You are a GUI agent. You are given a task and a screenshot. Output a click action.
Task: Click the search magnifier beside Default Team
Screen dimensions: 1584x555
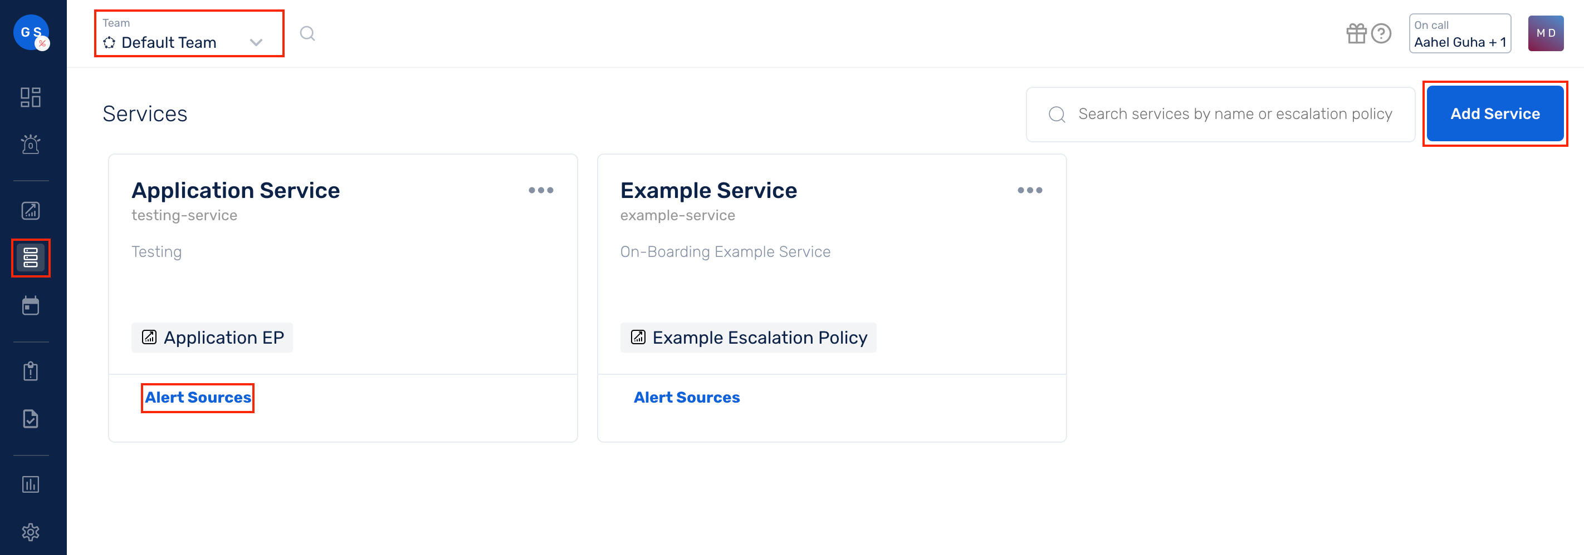(x=307, y=34)
